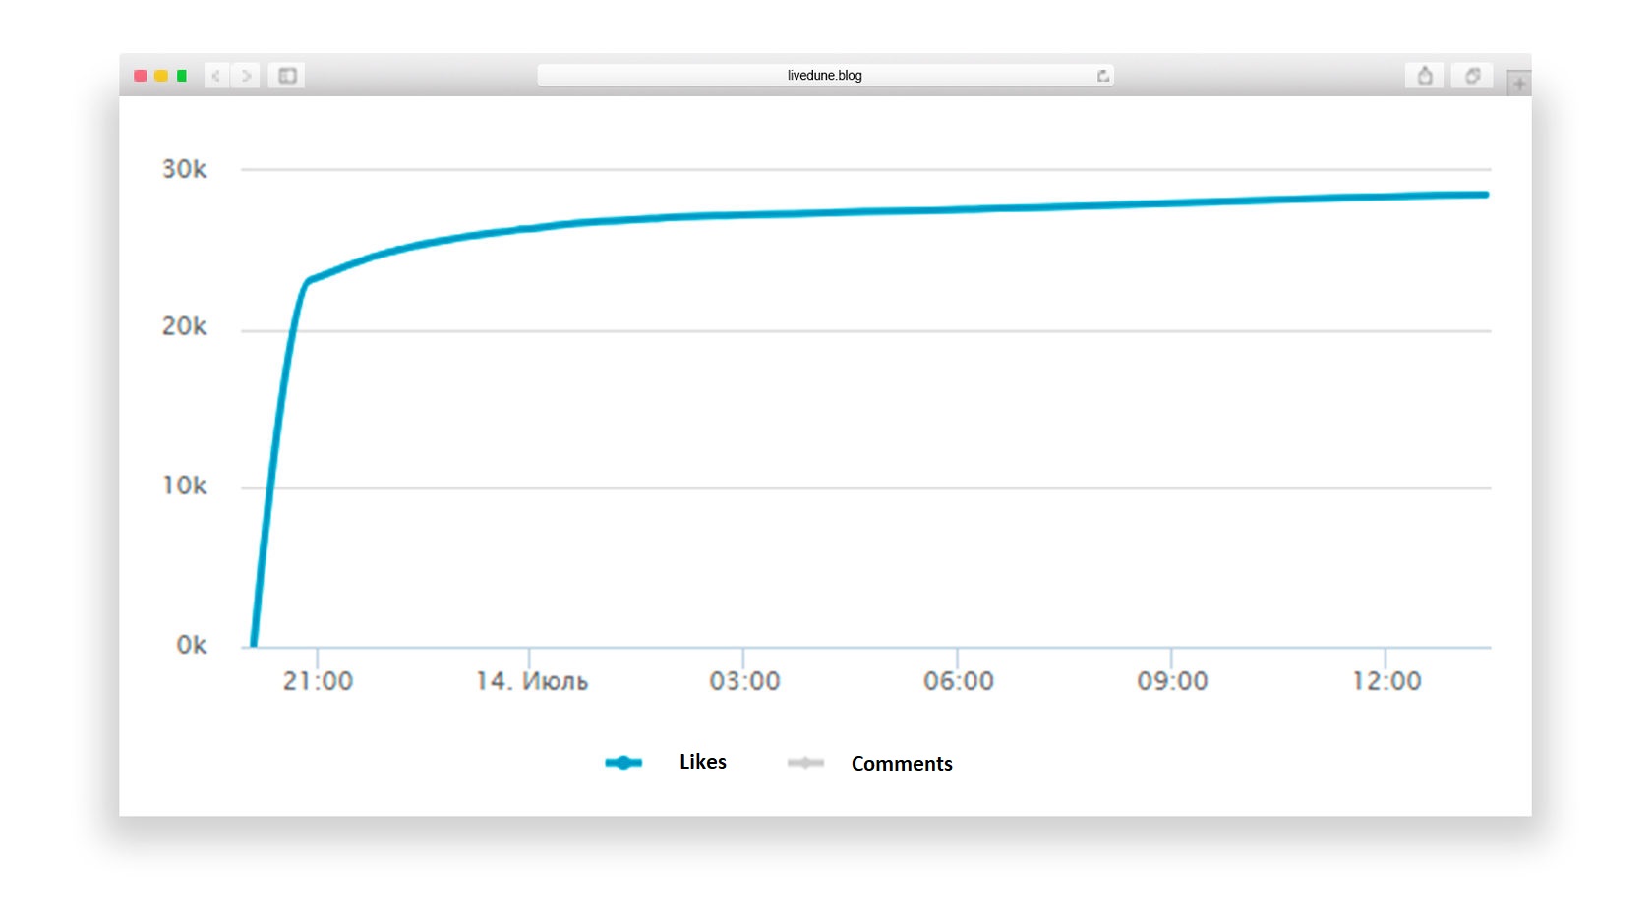Screen dimensions: 1652x917
Task: Click the 21:00 x-axis label
Action: coord(318,681)
